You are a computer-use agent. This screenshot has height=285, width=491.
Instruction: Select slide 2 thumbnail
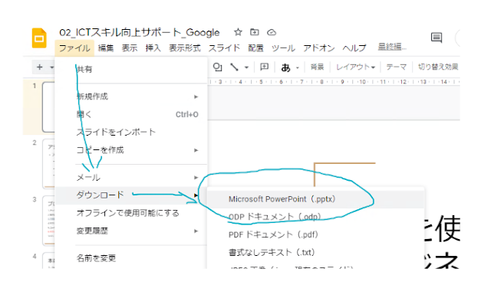coord(48,164)
